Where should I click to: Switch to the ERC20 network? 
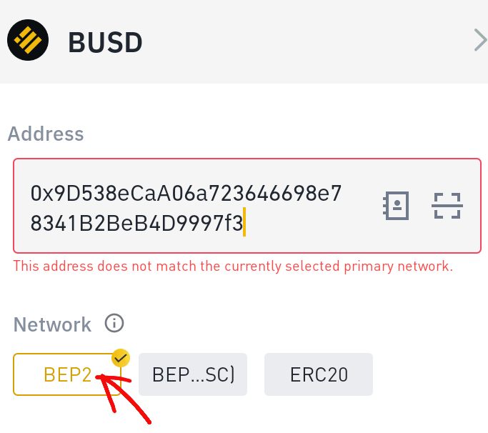319,374
